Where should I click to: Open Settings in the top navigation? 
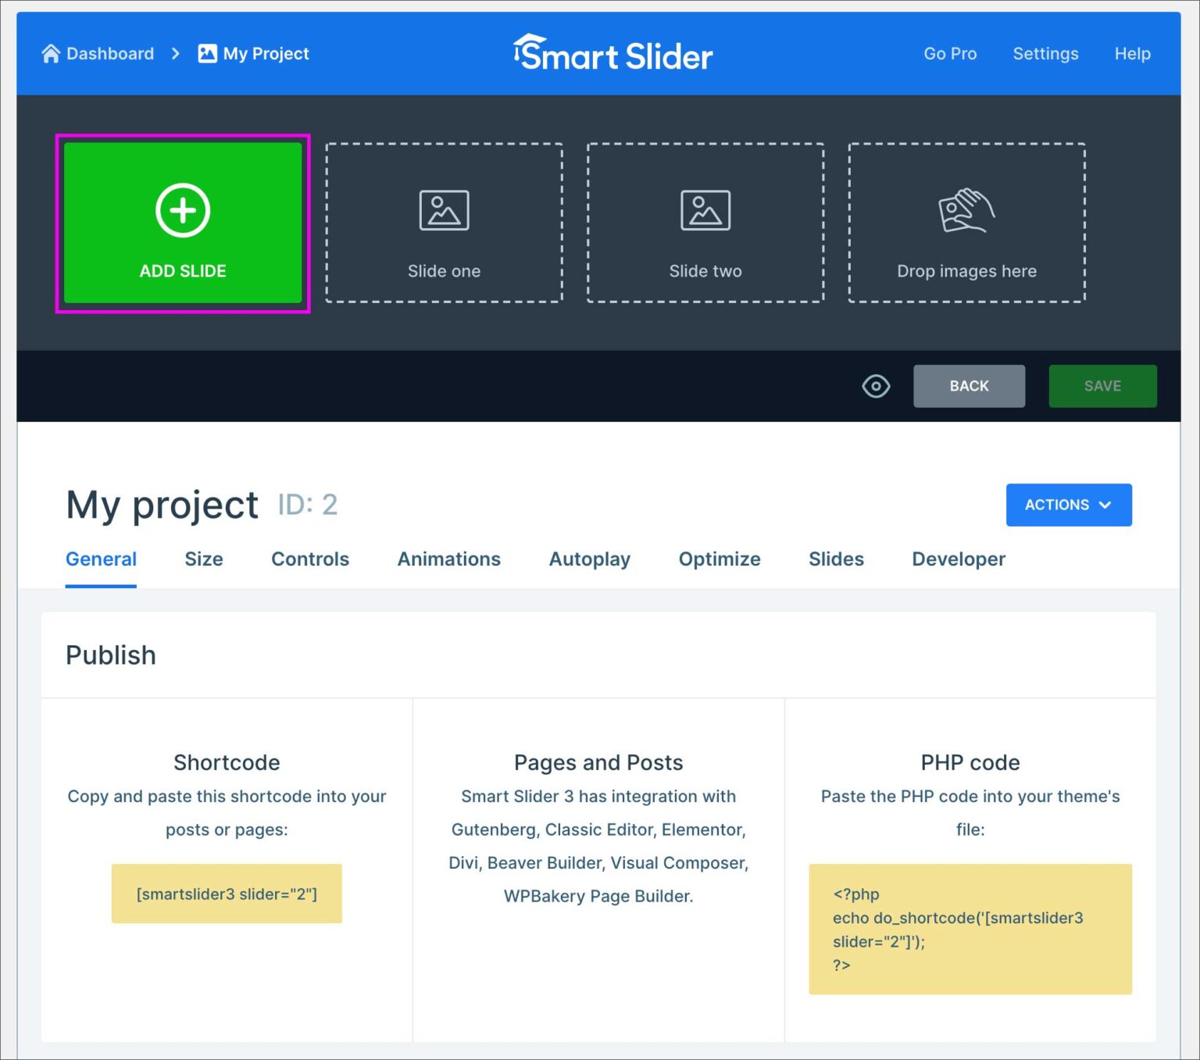coord(1045,53)
